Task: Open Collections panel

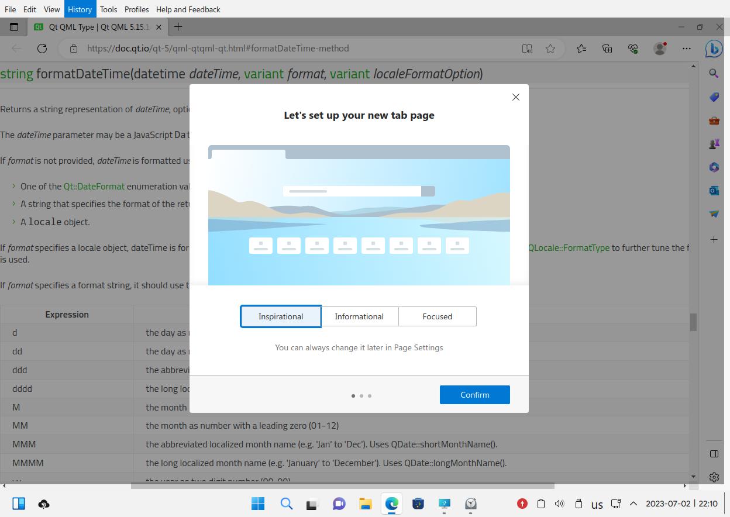Action: point(607,49)
